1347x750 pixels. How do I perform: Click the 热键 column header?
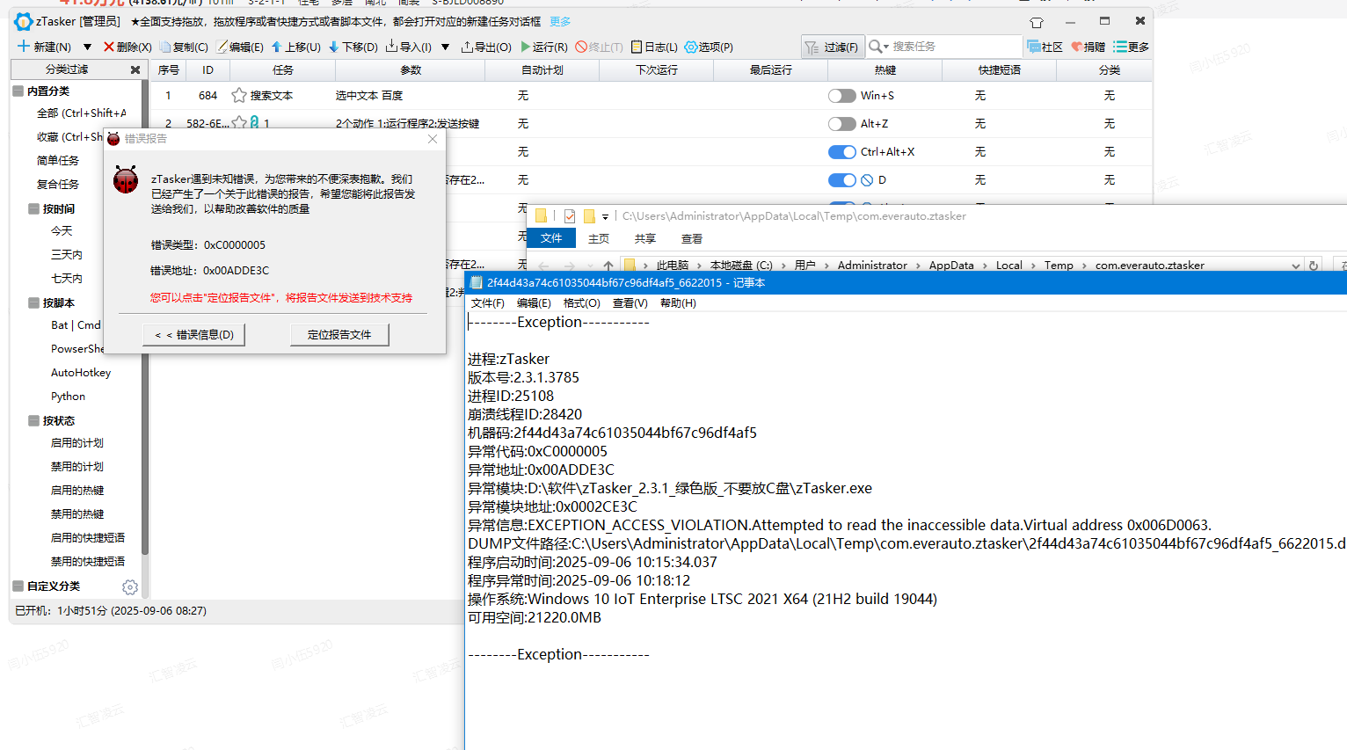[885, 69]
